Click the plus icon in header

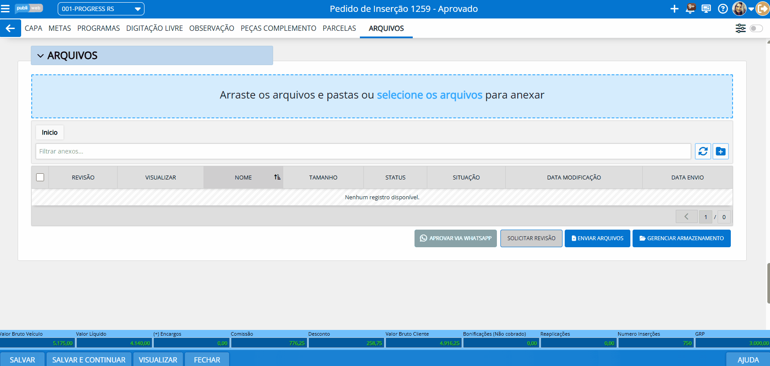[674, 9]
